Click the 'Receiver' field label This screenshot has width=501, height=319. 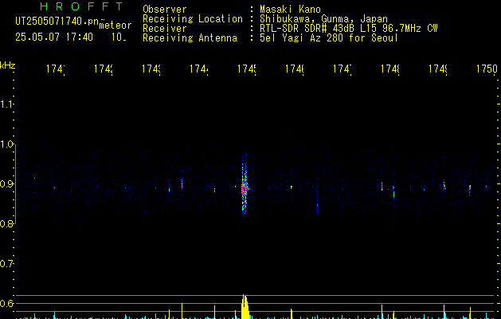[x=165, y=29]
